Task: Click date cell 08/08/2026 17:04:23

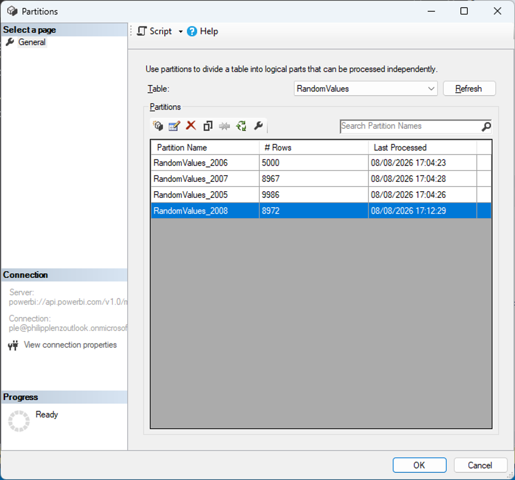Action: pyautogui.click(x=422, y=163)
